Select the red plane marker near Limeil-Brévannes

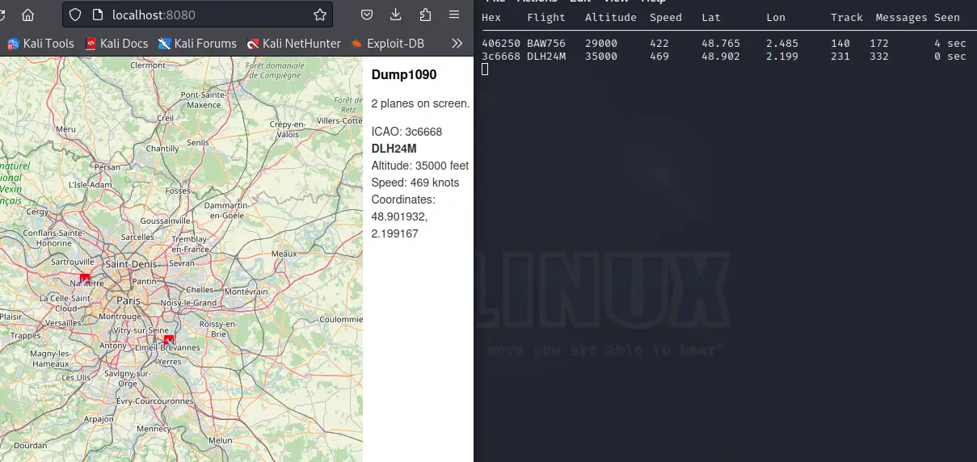[169, 339]
